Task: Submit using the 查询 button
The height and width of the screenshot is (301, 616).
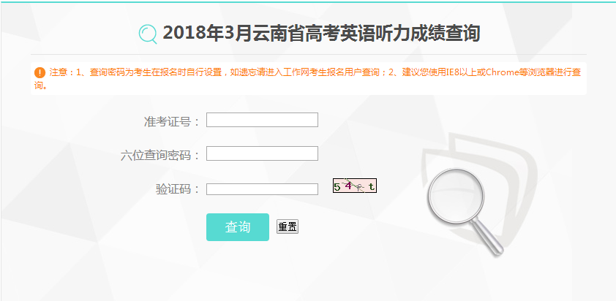Action: point(238,227)
